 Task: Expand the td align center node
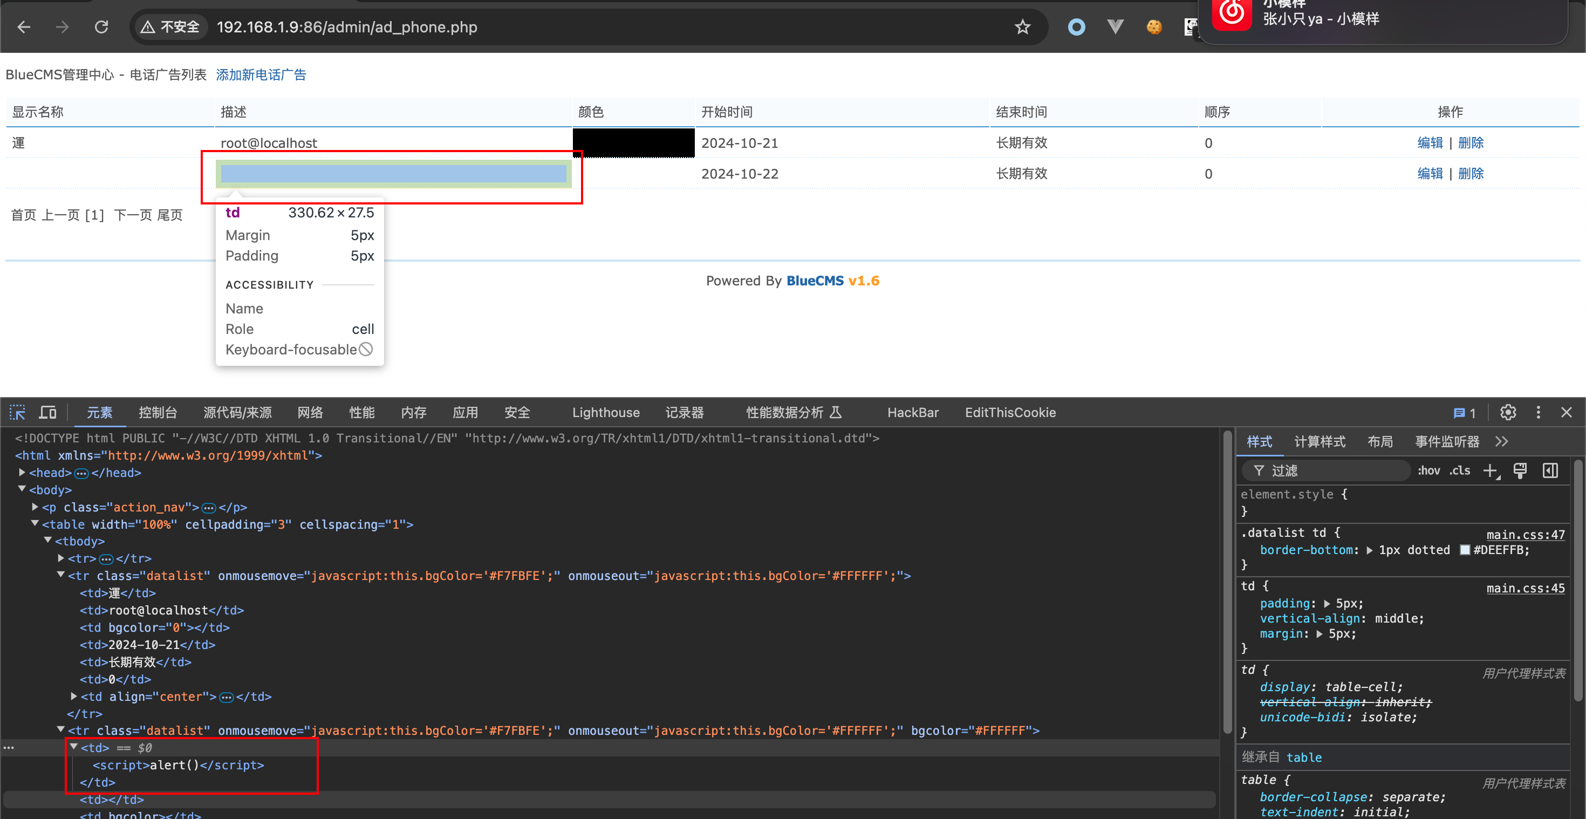(x=74, y=696)
